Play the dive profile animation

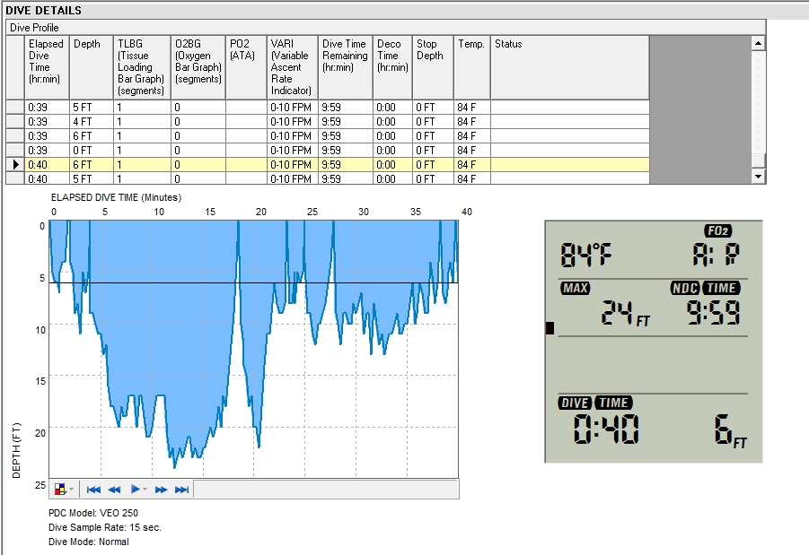pos(135,489)
